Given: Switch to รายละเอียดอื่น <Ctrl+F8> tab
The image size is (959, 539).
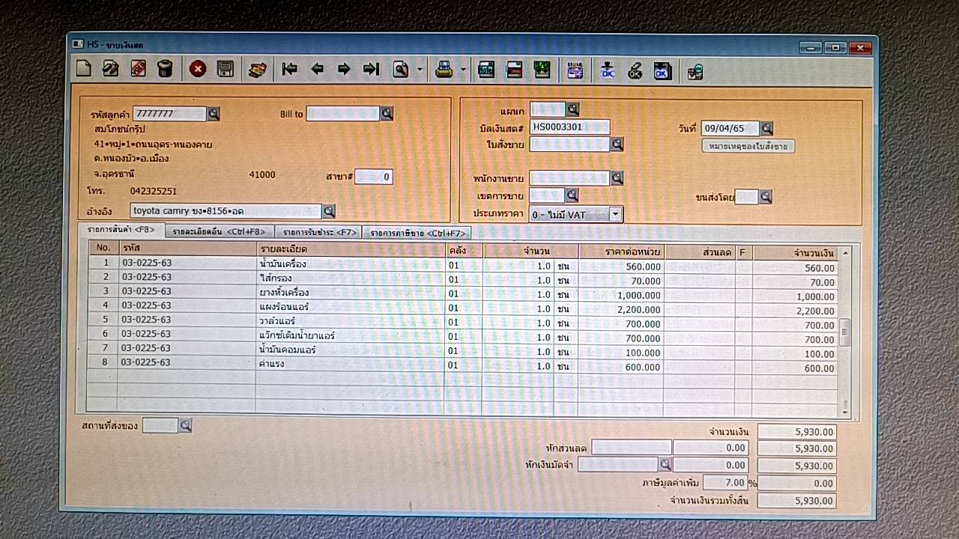Looking at the screenshot, I should tap(219, 232).
